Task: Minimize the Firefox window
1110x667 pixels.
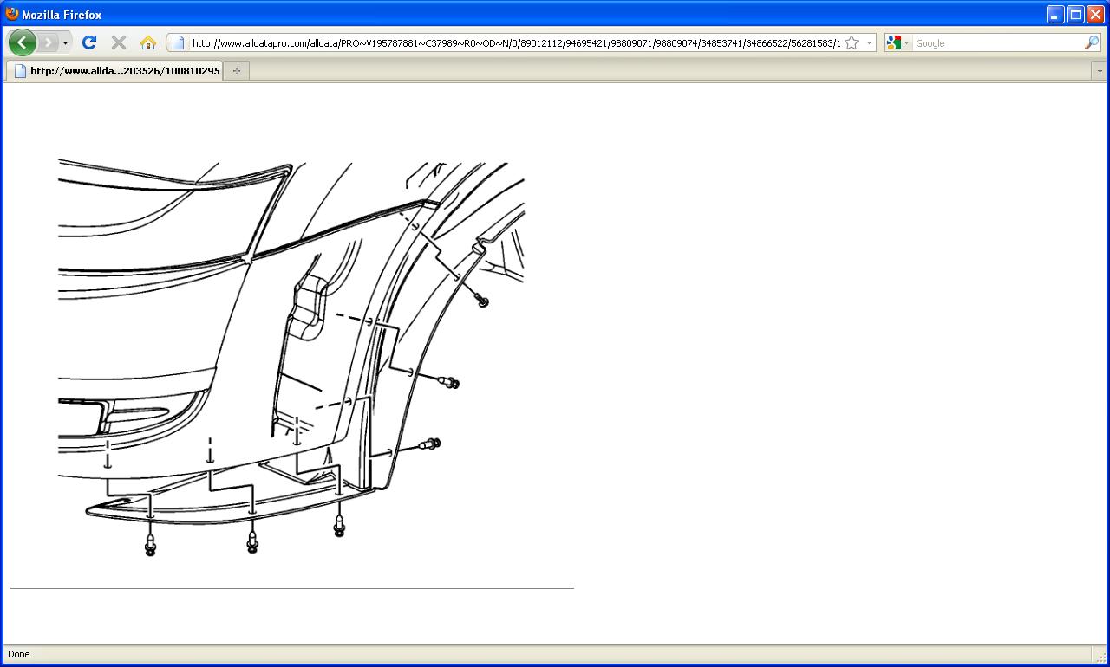Action: [1055, 14]
